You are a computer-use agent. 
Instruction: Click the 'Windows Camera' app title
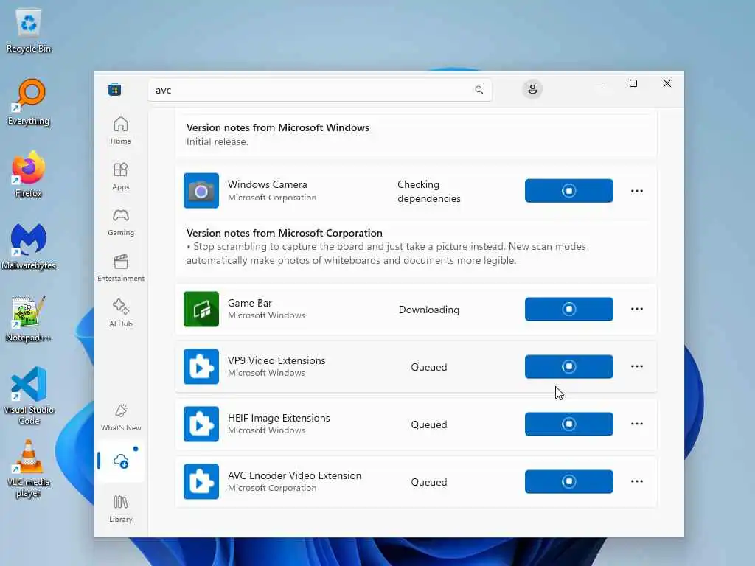tap(267, 184)
